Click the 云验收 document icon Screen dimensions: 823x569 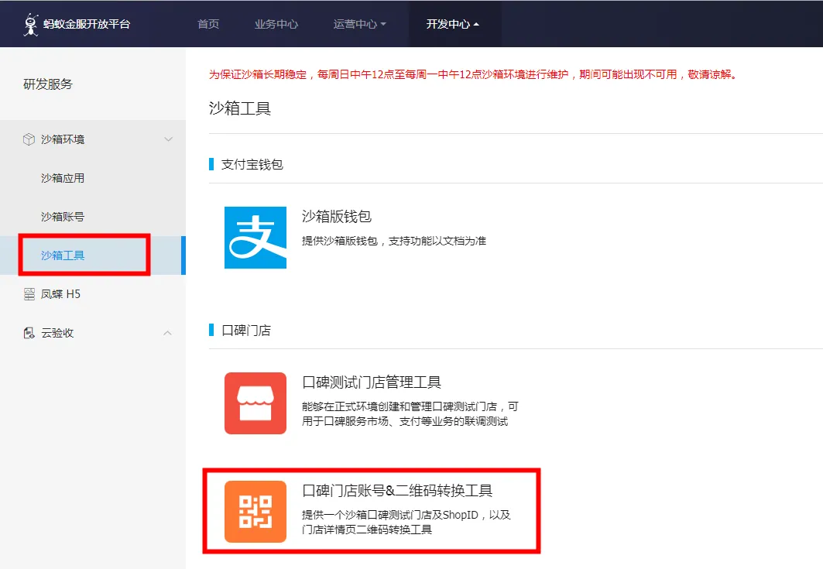click(29, 333)
